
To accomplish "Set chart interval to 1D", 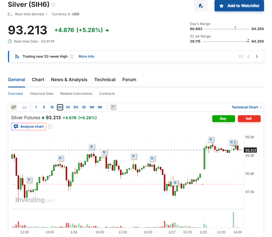I will (x=84, y=107).
